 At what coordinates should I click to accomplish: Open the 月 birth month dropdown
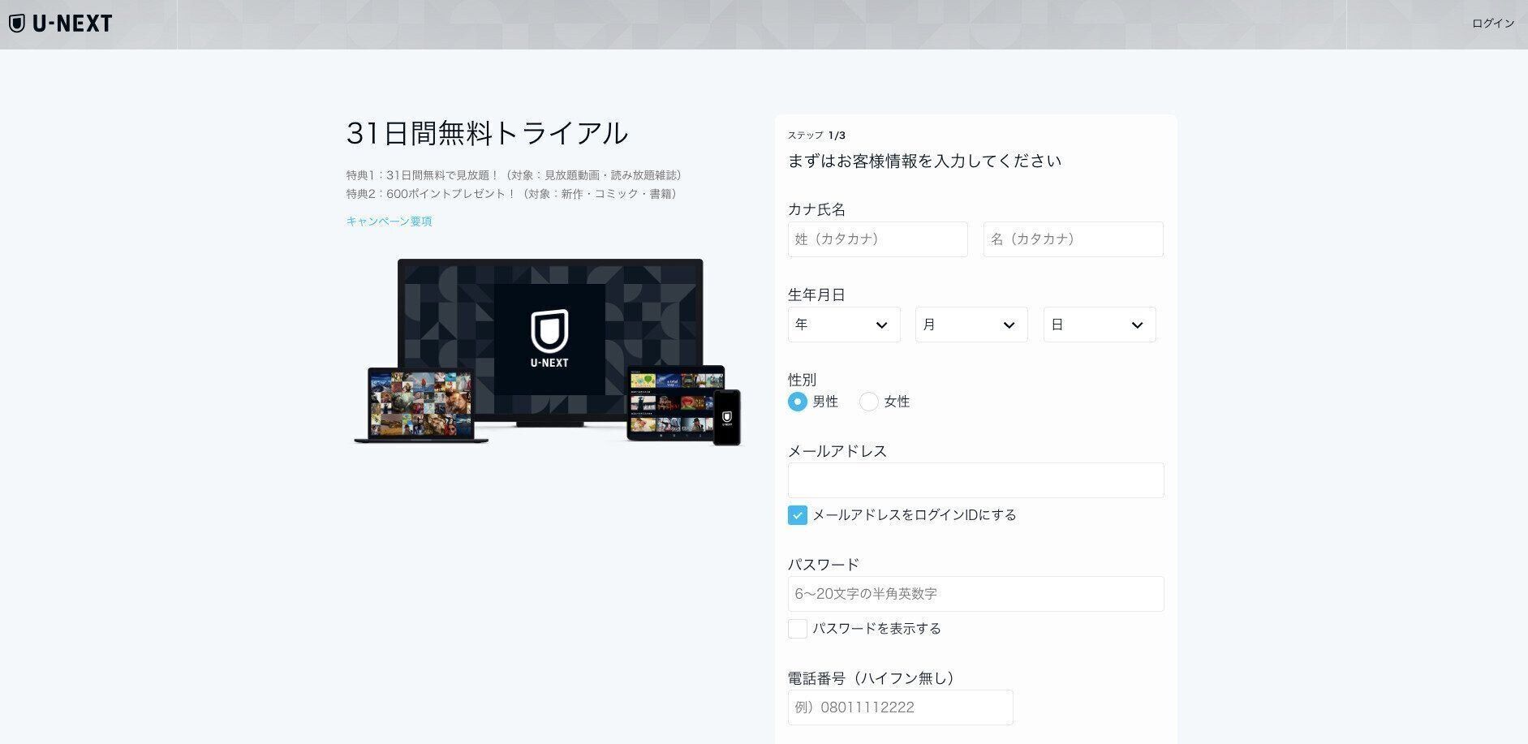(x=971, y=325)
